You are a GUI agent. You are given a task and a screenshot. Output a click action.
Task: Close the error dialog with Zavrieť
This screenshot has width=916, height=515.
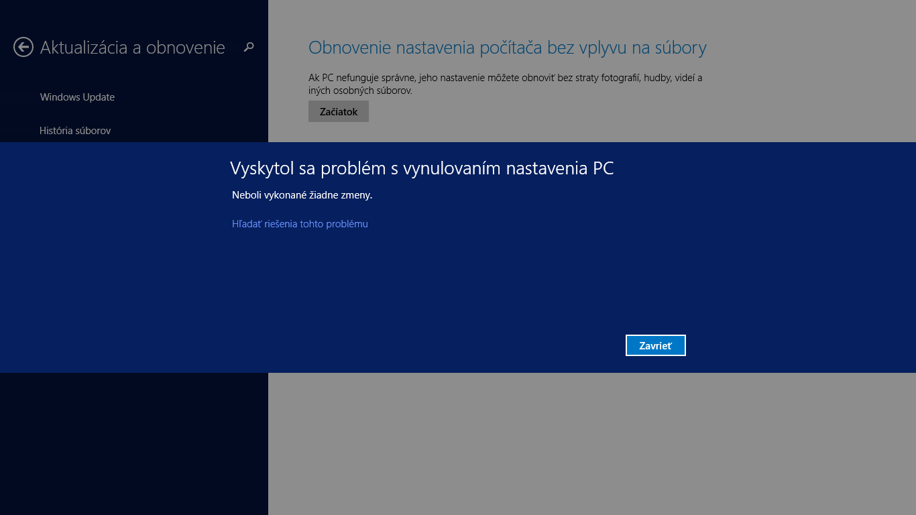click(656, 345)
